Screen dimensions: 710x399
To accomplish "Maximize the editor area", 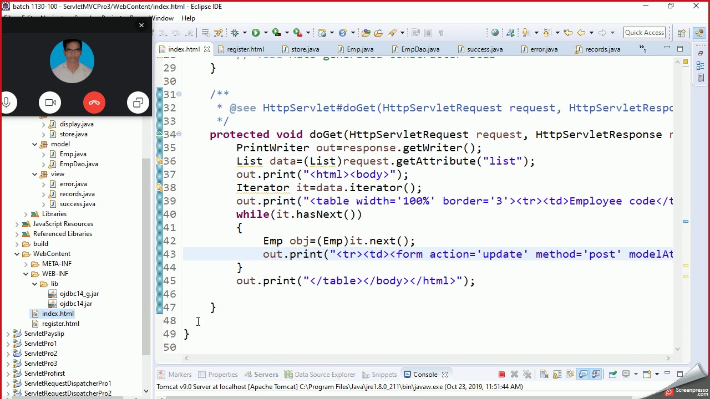I will point(680,49).
